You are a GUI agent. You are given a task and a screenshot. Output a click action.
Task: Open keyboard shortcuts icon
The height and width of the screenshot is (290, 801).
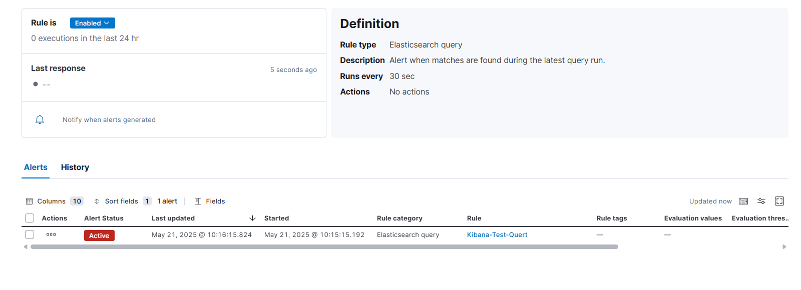coord(743,201)
